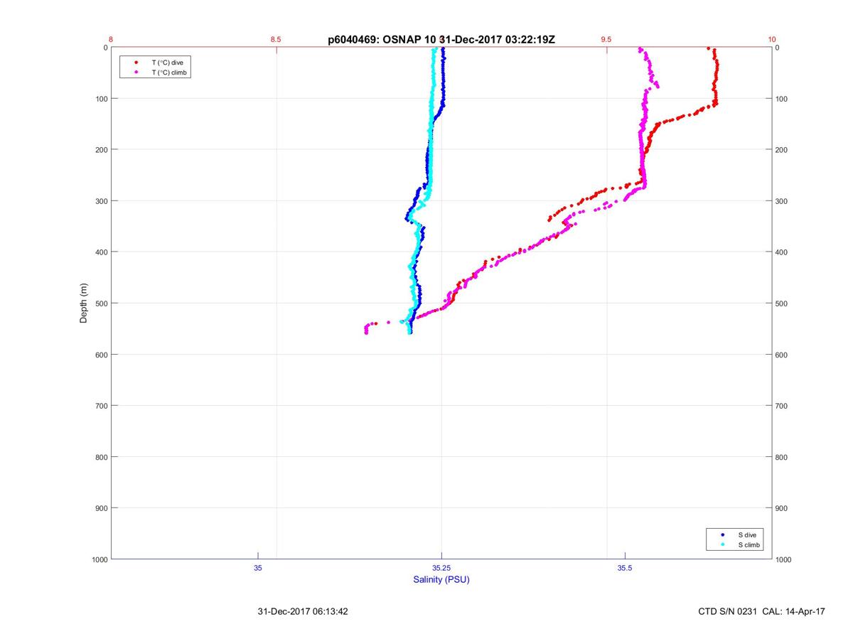
Task: Click the '35.5' salinity tick label
Action: [625, 568]
